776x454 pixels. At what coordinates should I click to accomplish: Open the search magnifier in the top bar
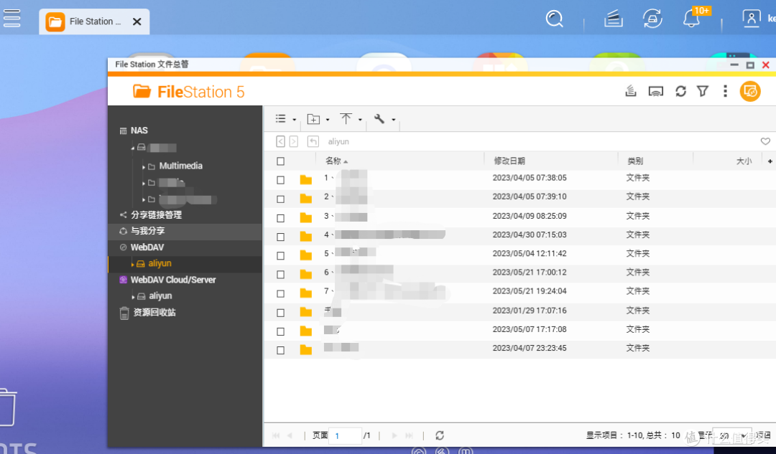point(555,19)
